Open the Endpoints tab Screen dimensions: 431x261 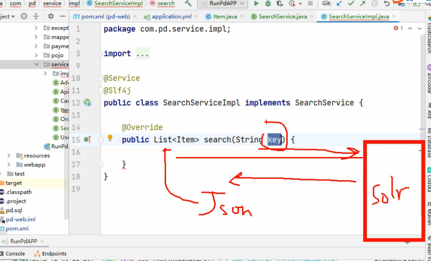pos(50,254)
